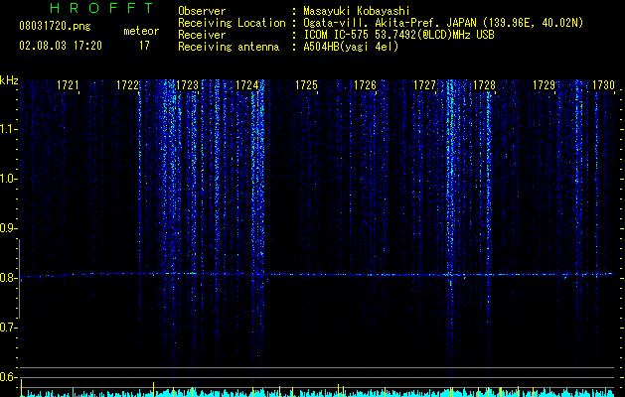
Task: Click the horizontal carrier line at 0.8 kHz
Action: (317, 274)
